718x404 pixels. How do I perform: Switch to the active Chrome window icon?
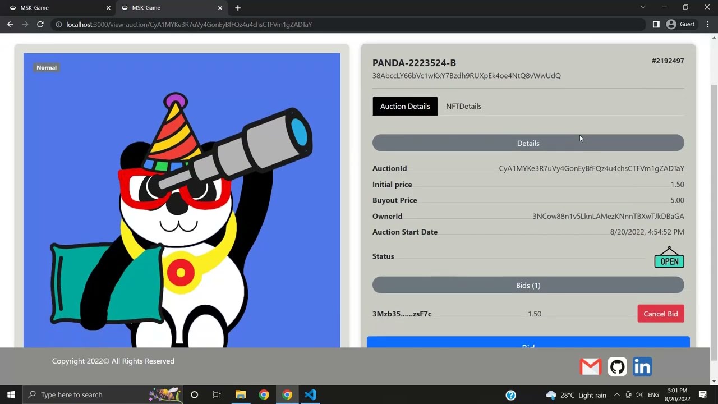coord(287,394)
